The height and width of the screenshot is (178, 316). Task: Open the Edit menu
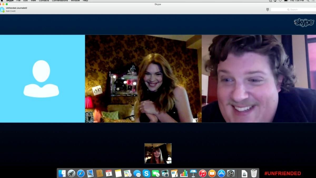coord(26,1)
